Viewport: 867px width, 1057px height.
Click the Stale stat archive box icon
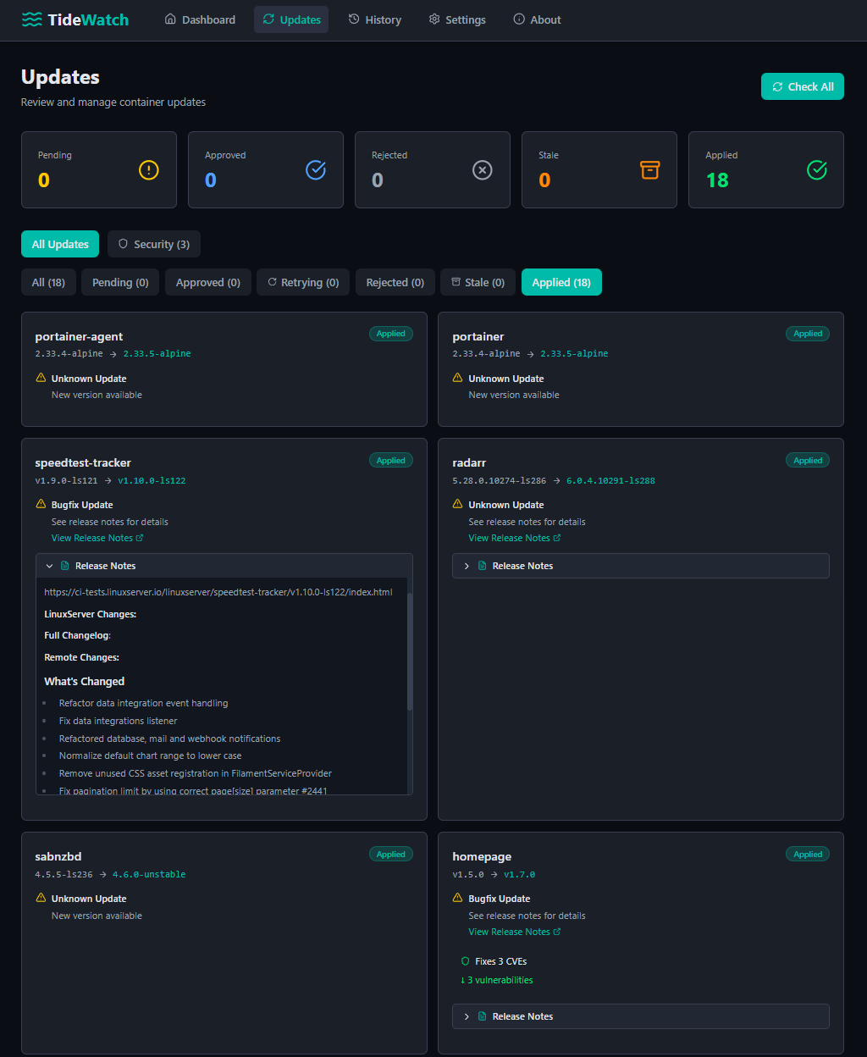click(x=649, y=170)
